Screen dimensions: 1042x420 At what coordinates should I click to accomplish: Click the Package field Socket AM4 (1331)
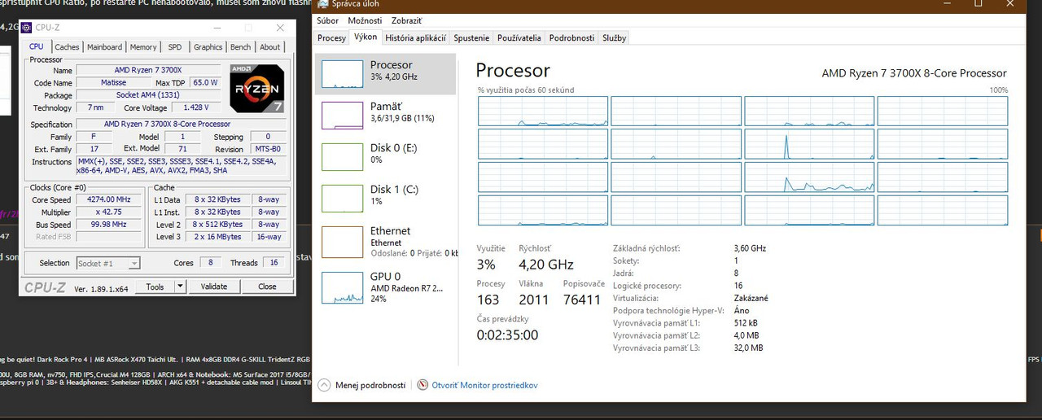tap(147, 95)
